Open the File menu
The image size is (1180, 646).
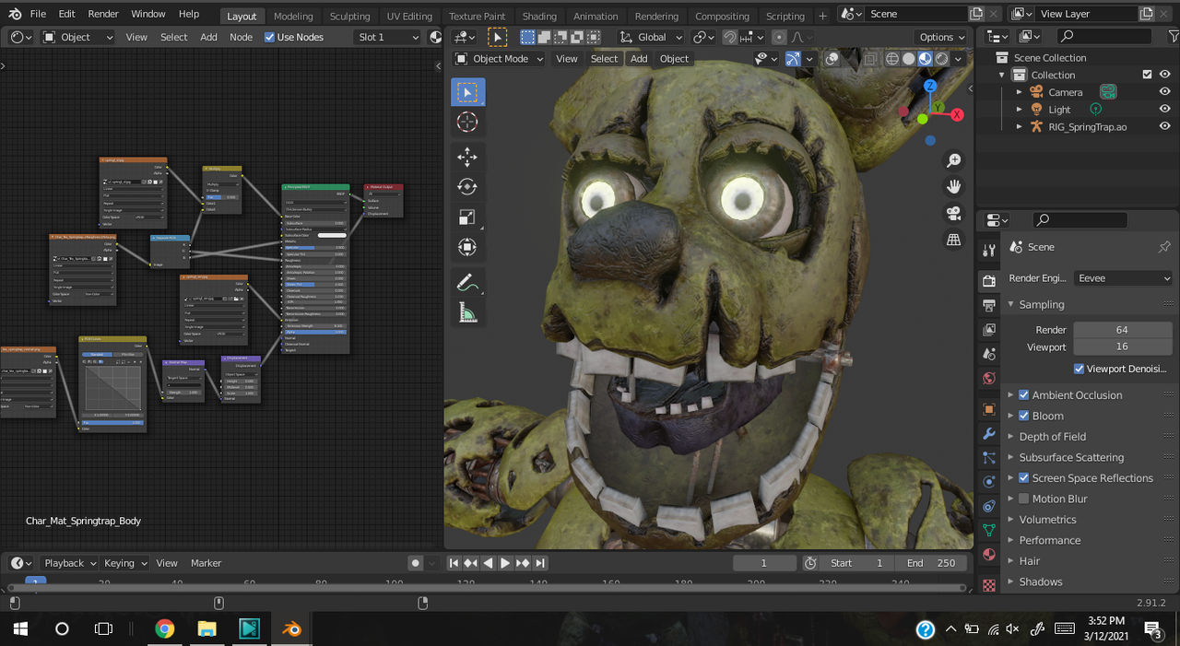[38, 14]
